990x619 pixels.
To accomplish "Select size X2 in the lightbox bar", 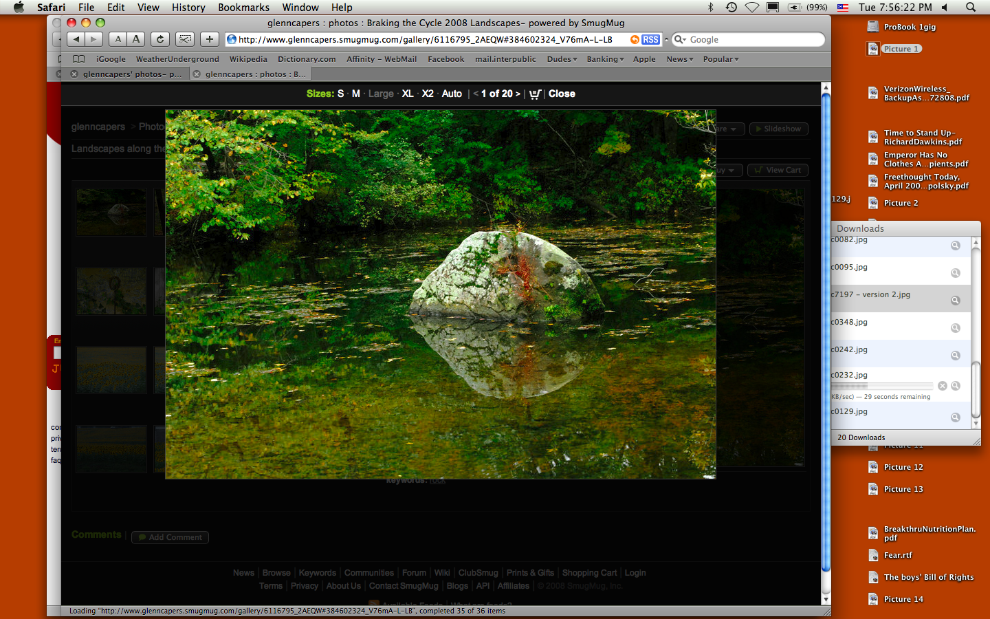I will (x=428, y=94).
